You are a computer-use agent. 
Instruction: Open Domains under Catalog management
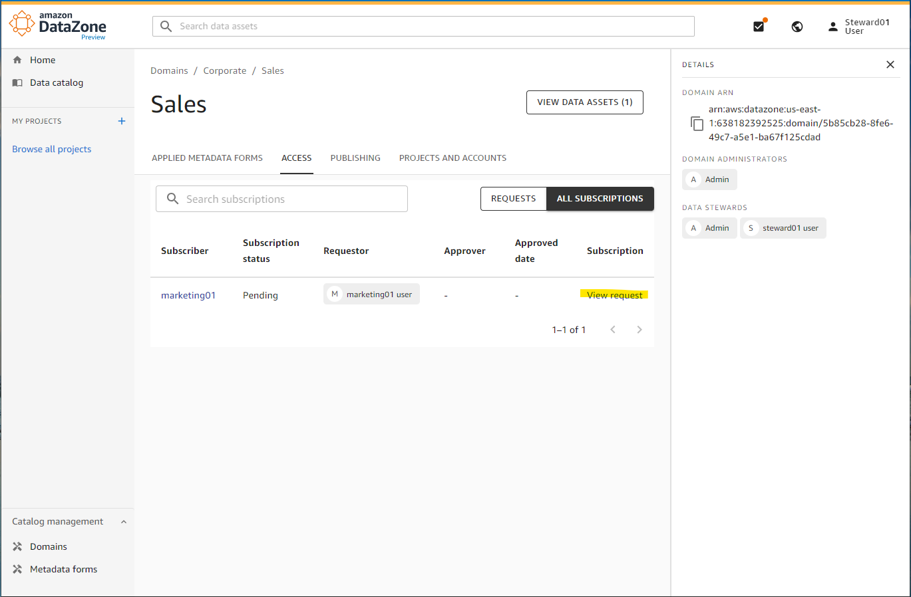coord(49,546)
